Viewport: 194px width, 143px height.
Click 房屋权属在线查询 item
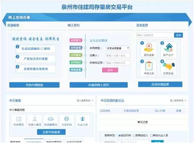click(36, 69)
